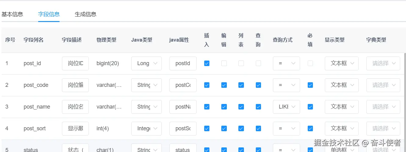Focus the java属性 input for post_sort
The width and height of the screenshot is (406, 152).
point(183,128)
